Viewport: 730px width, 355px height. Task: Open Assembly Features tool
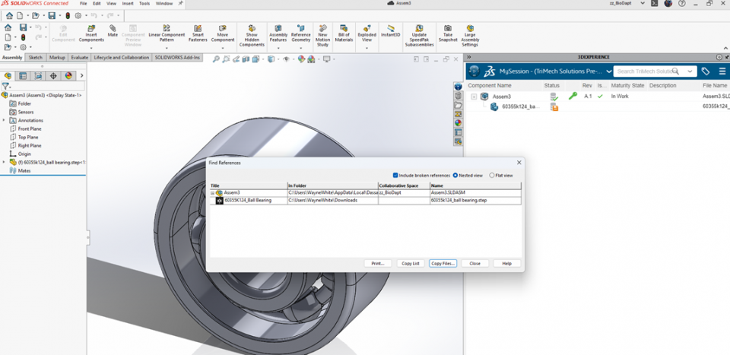coord(278,33)
